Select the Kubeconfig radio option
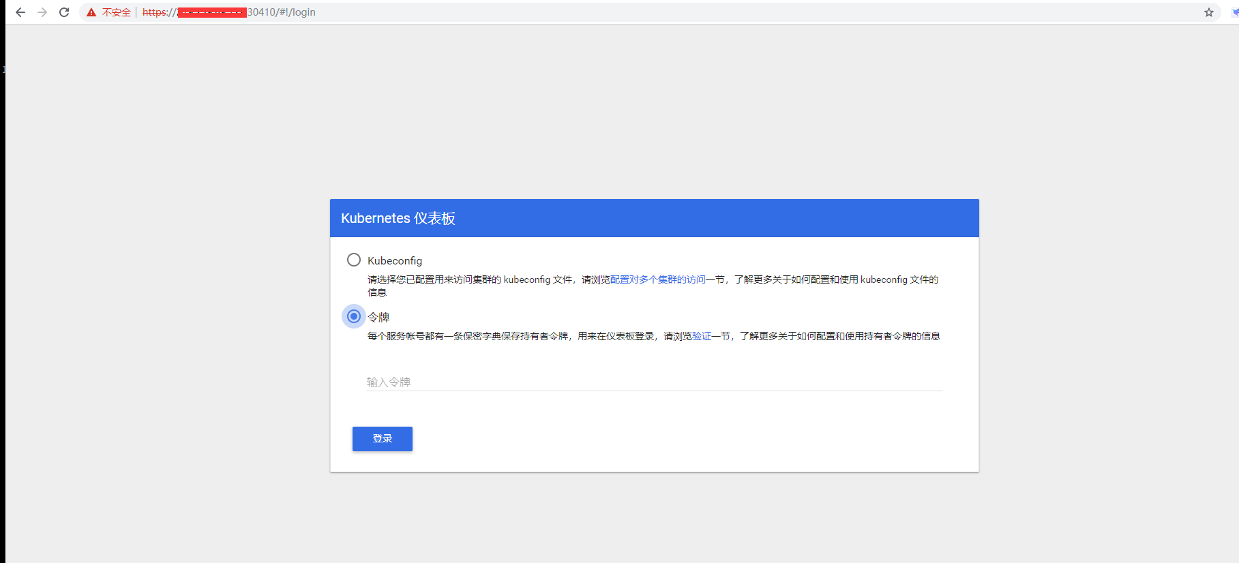The width and height of the screenshot is (1239, 563). pos(354,260)
